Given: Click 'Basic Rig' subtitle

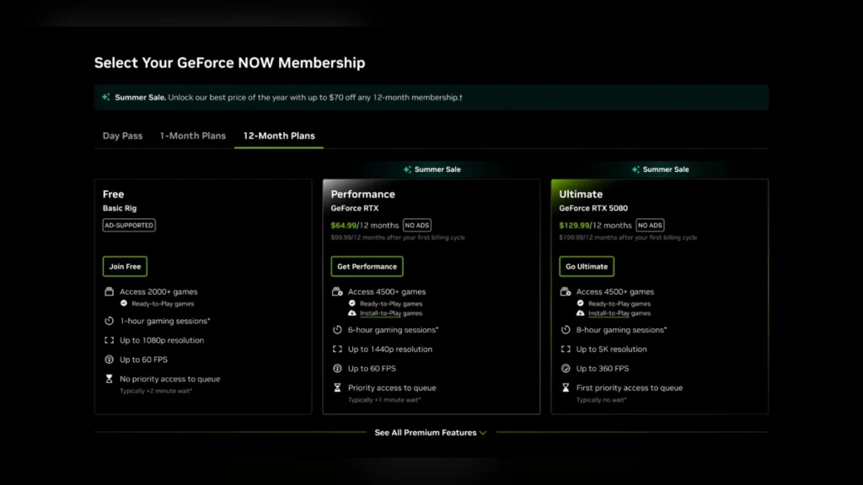Looking at the screenshot, I should [x=120, y=209].
